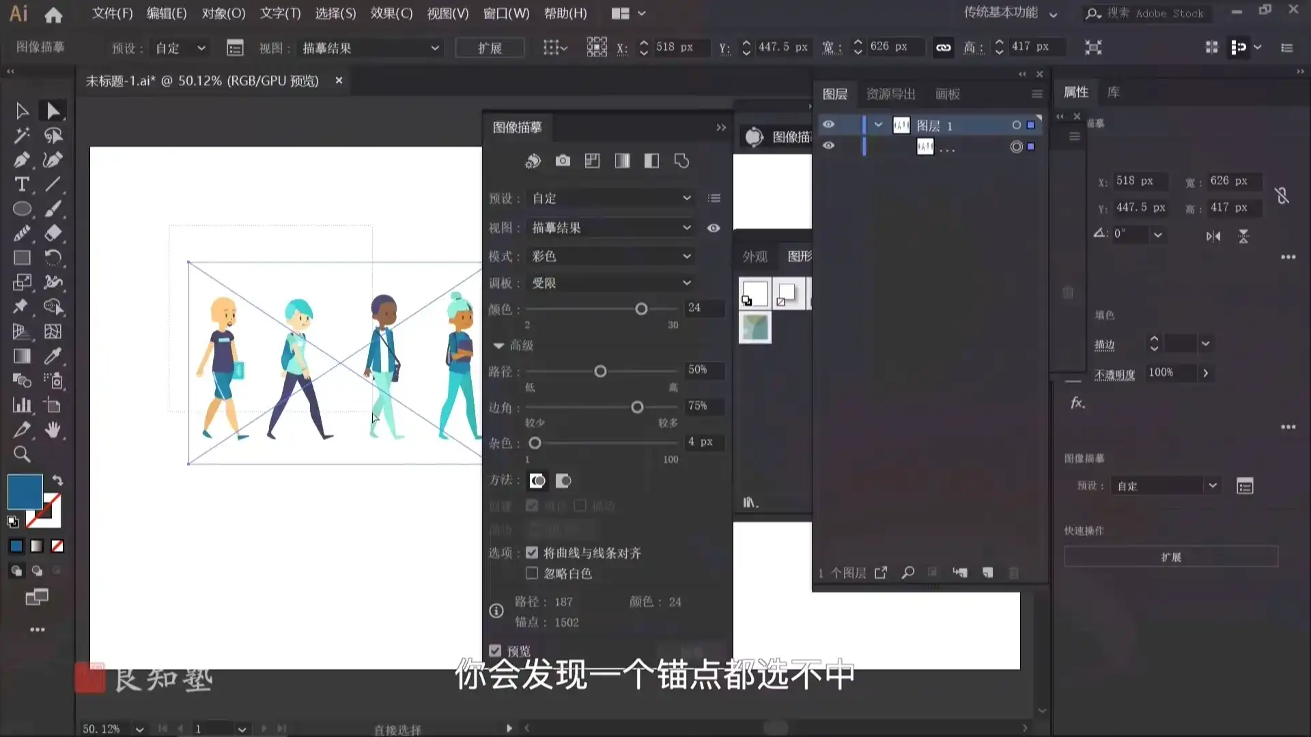Select the Hand tool
1311x737 pixels.
[x=54, y=429]
